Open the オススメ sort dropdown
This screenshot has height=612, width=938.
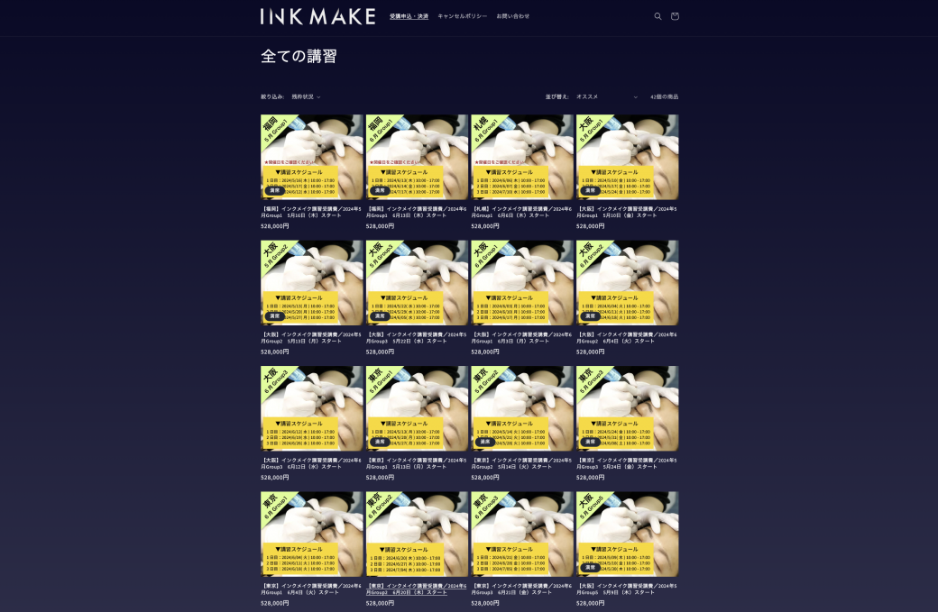coord(607,96)
